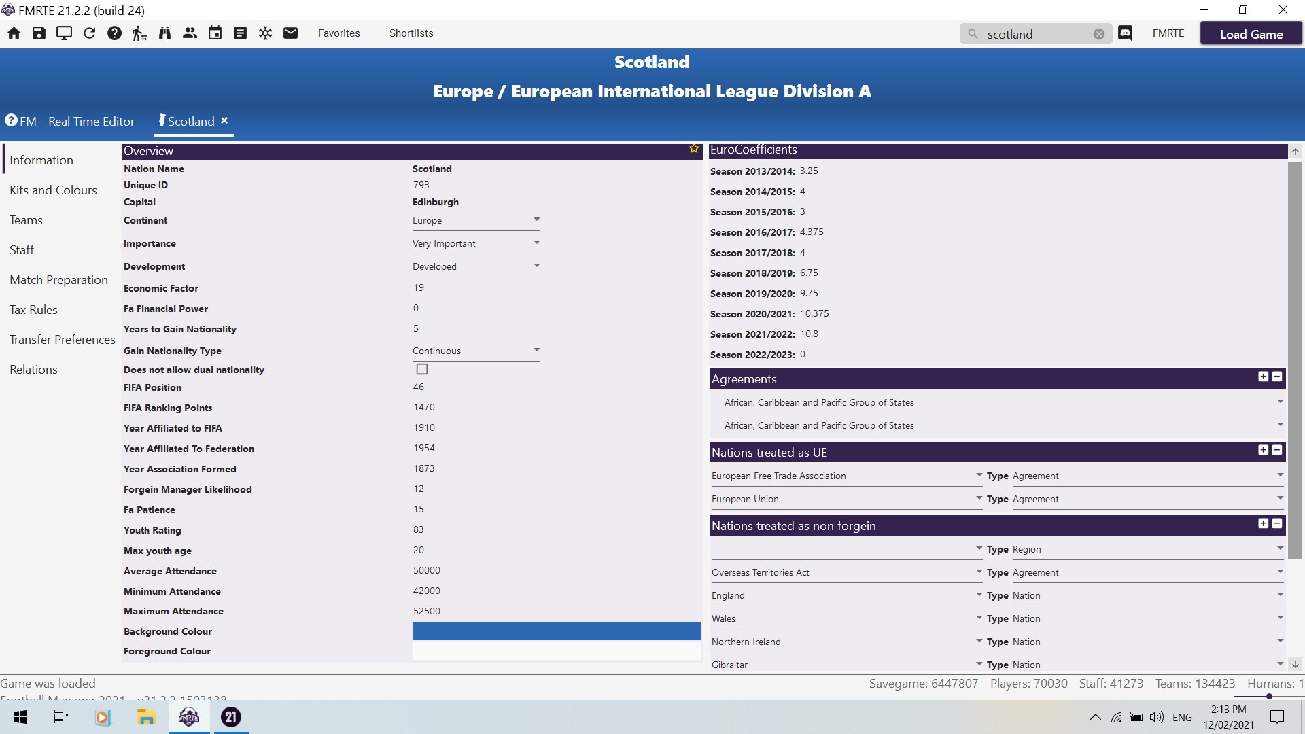
Task: Click the Reload refresh icon
Action: point(89,33)
